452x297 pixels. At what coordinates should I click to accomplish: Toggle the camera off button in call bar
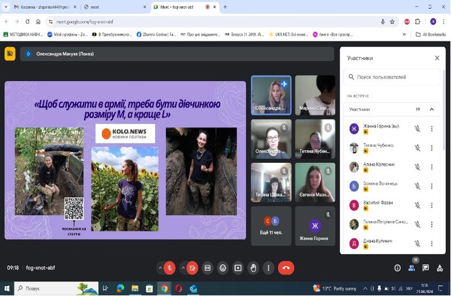(192, 268)
